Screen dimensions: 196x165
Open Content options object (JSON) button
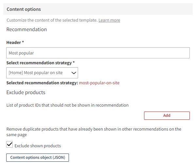coord(38,157)
